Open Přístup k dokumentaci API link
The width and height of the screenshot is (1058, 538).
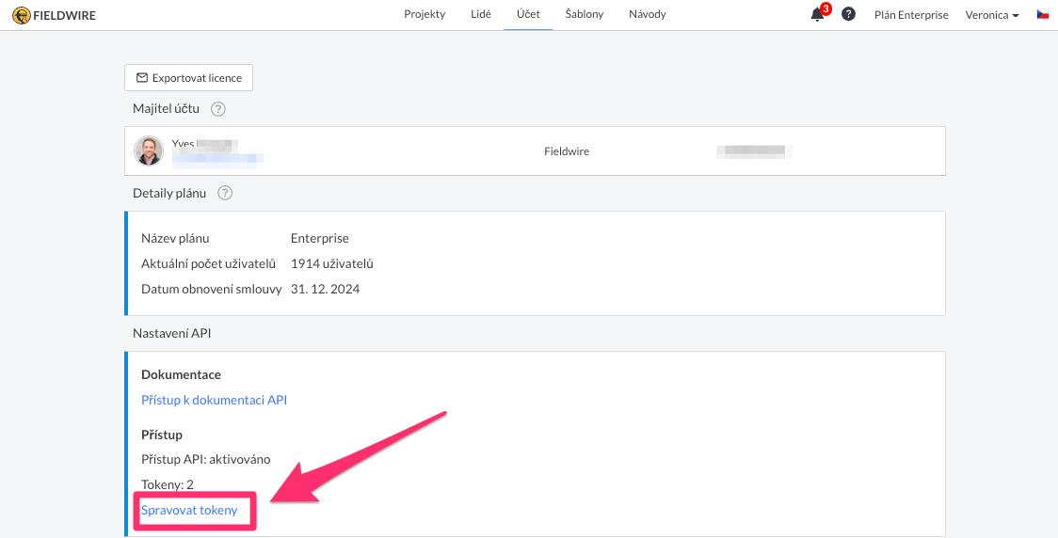[x=215, y=400]
